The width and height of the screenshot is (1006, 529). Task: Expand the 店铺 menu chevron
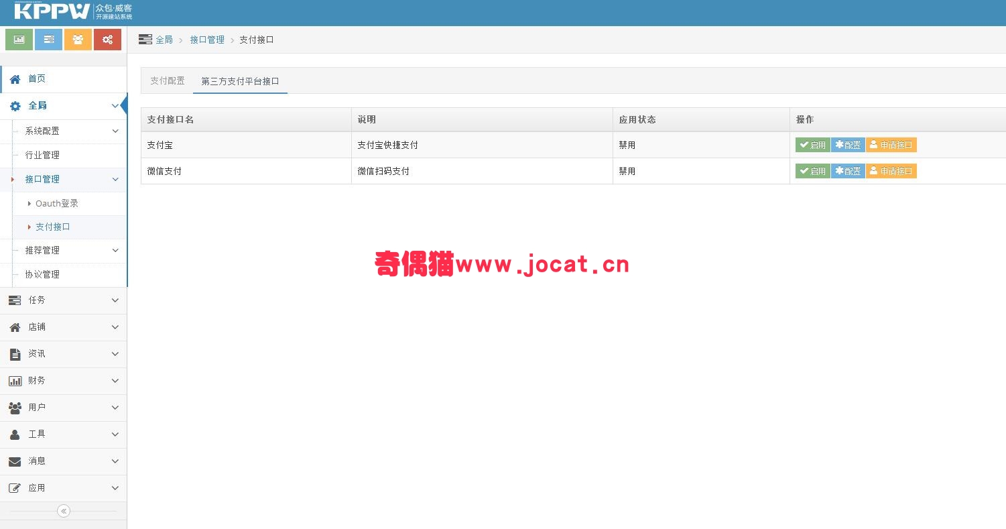(115, 327)
